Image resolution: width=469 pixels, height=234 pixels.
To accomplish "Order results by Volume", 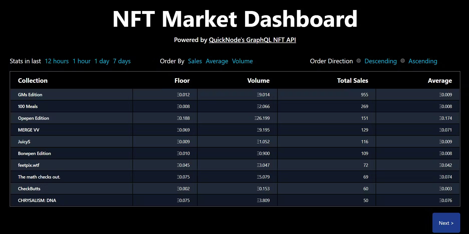I will click(242, 61).
